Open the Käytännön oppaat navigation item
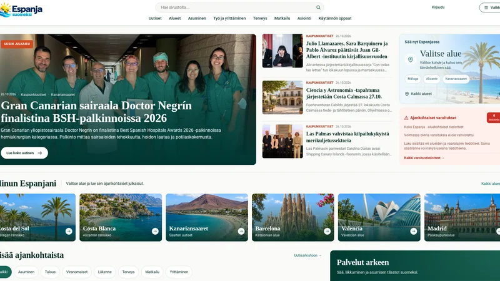Screen dimensions: 500x281 pyautogui.click(x=335, y=19)
